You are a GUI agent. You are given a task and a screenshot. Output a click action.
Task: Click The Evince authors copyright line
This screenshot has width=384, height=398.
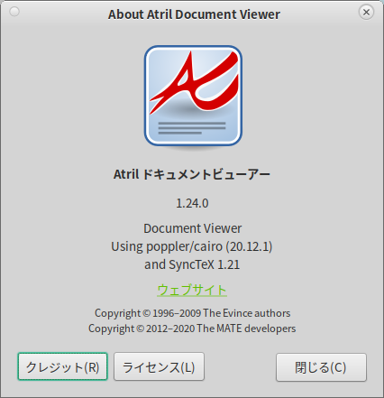(x=192, y=313)
